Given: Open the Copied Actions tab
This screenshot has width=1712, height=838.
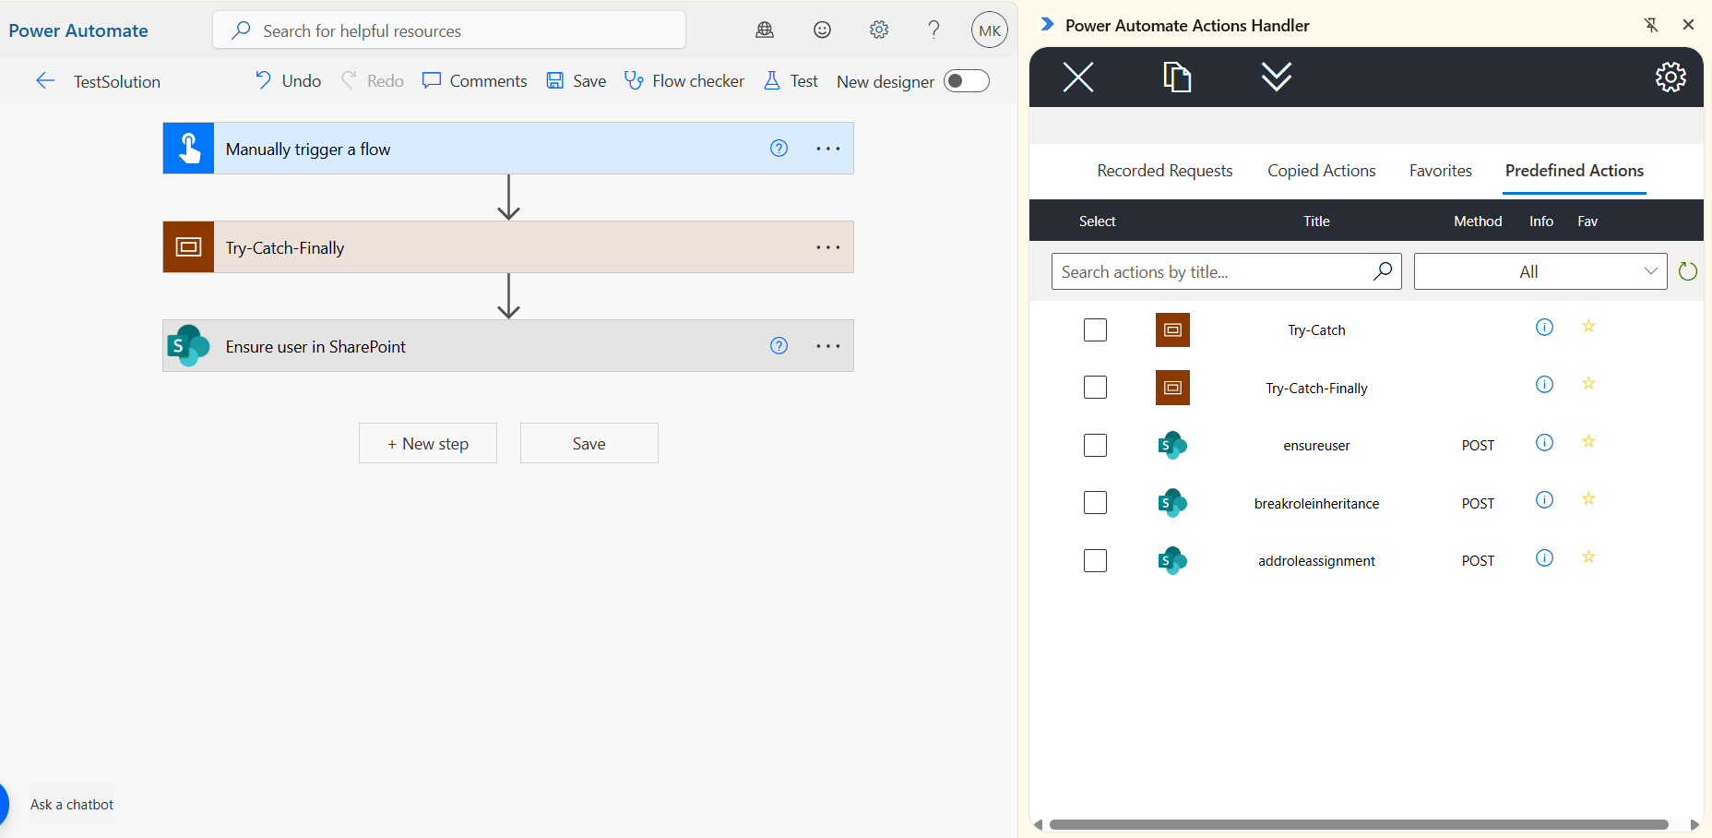Looking at the screenshot, I should pos(1321,171).
